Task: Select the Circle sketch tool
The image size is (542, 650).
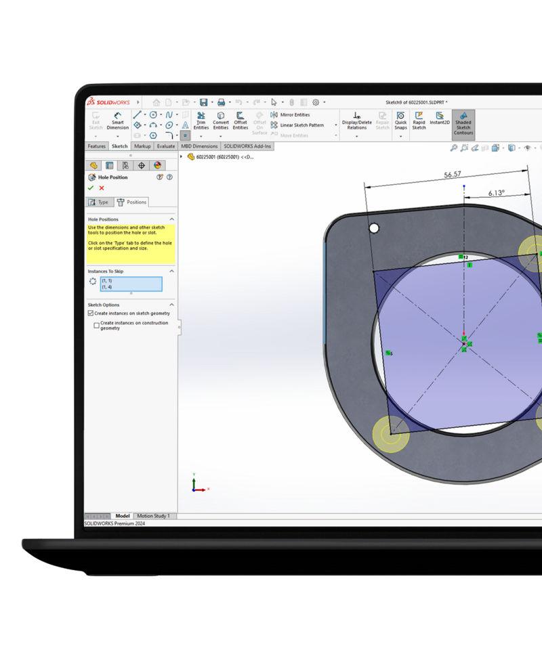Action: [x=153, y=115]
